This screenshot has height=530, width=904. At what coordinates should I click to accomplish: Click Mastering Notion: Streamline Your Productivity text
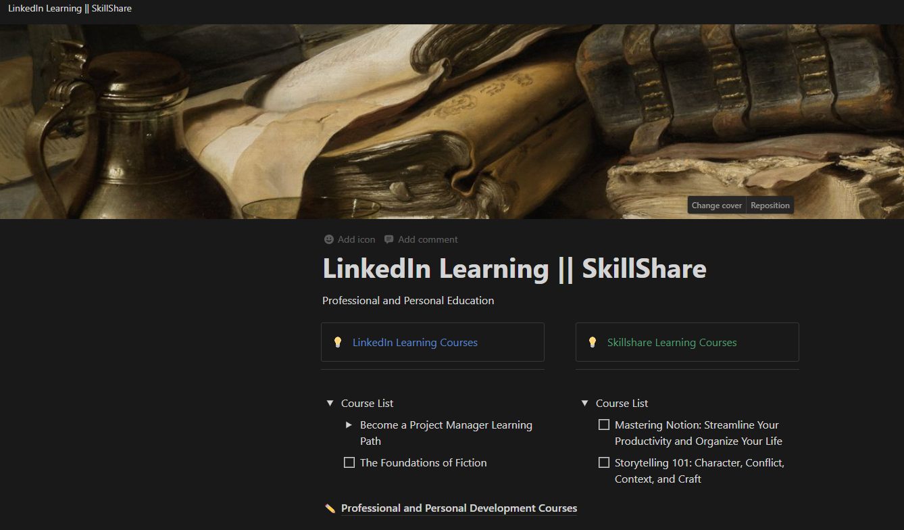click(x=698, y=433)
